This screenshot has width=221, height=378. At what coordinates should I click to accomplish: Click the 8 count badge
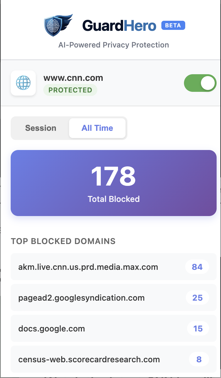pyautogui.click(x=199, y=359)
